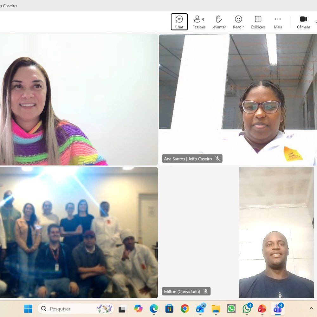Open Task View on the taskbar

[x=122, y=309]
